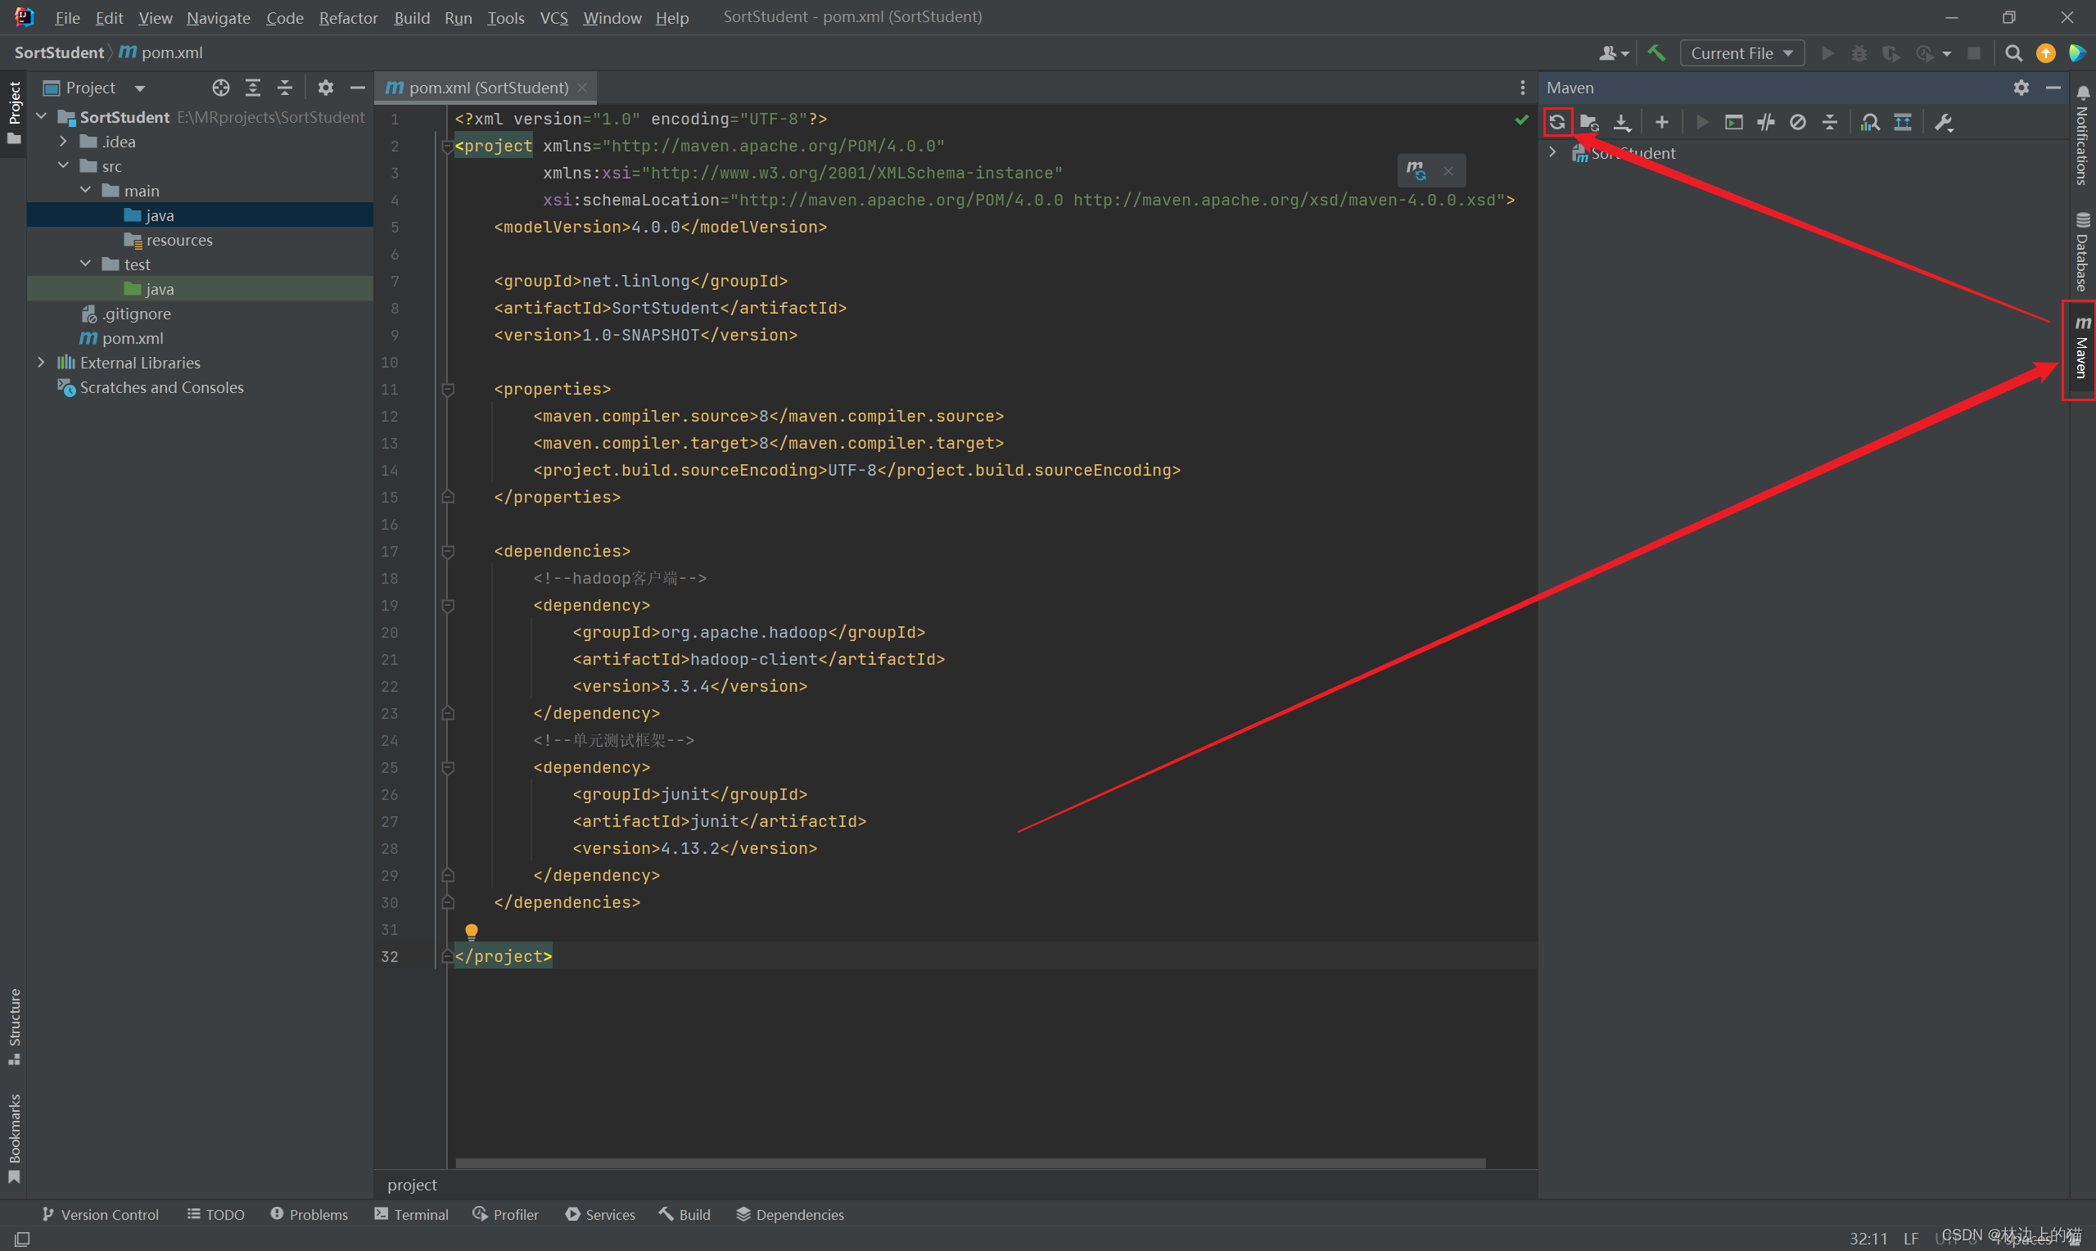
Task: Click Download Sources and Documentation icon
Action: tap(1621, 122)
